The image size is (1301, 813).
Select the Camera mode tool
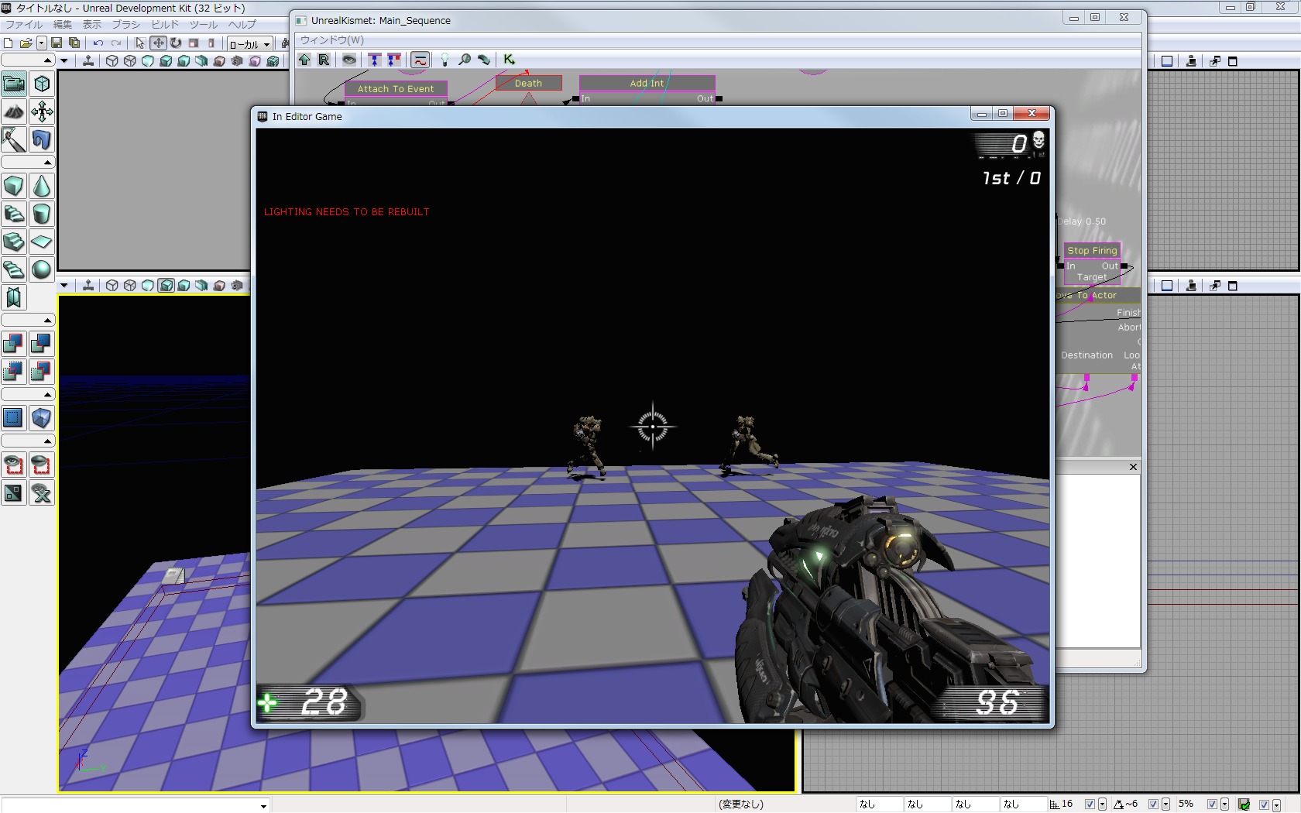click(x=14, y=84)
